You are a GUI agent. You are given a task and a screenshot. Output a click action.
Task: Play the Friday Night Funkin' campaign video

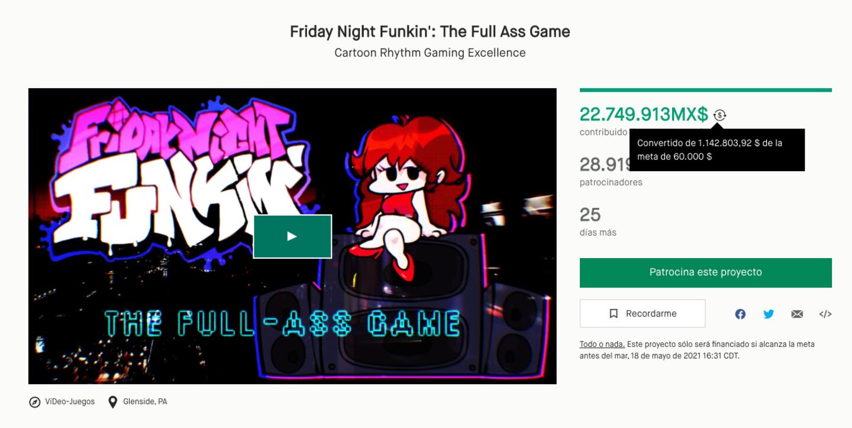pos(292,236)
